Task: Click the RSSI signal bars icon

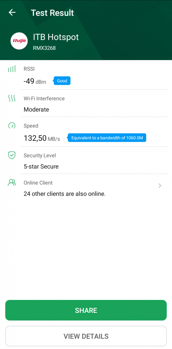Action: [x=12, y=69]
